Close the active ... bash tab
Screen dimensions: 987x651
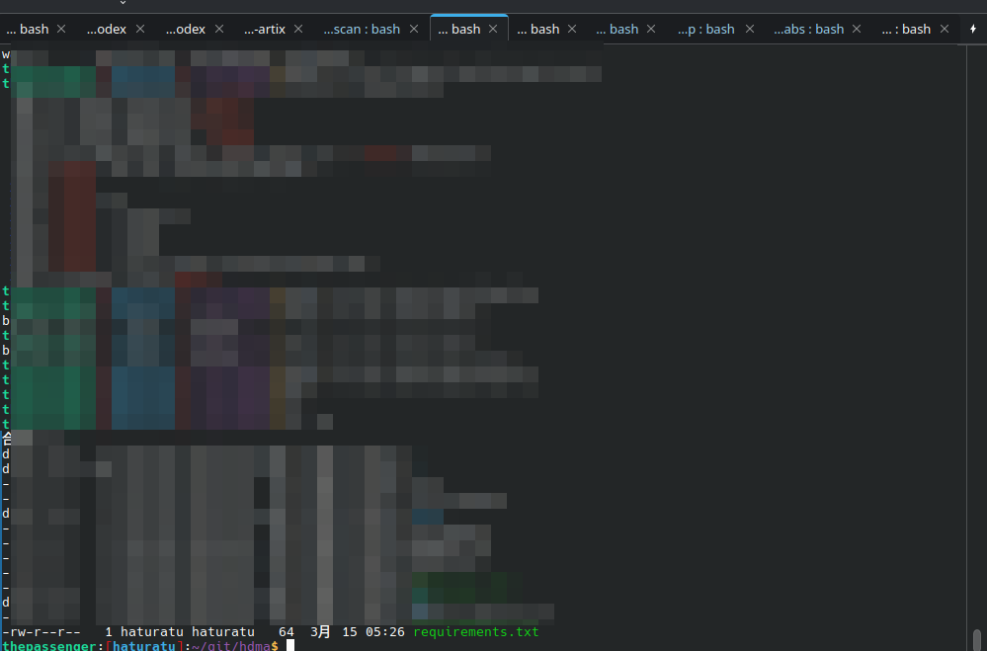coord(493,29)
